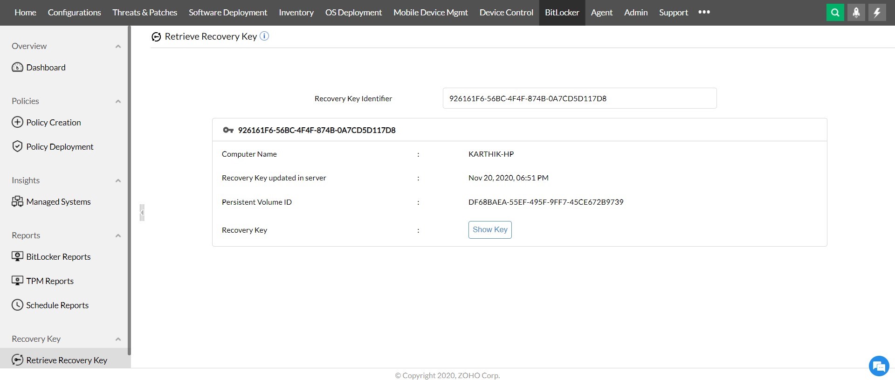This screenshot has height=380, width=895.
Task: Click the lightning bolt icon
Action: point(877,13)
